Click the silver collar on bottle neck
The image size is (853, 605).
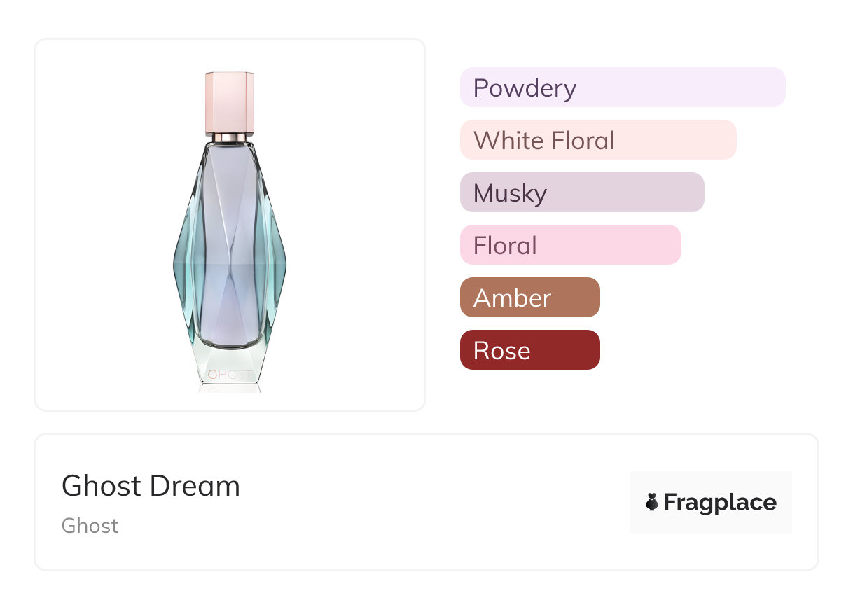pyautogui.click(x=230, y=137)
